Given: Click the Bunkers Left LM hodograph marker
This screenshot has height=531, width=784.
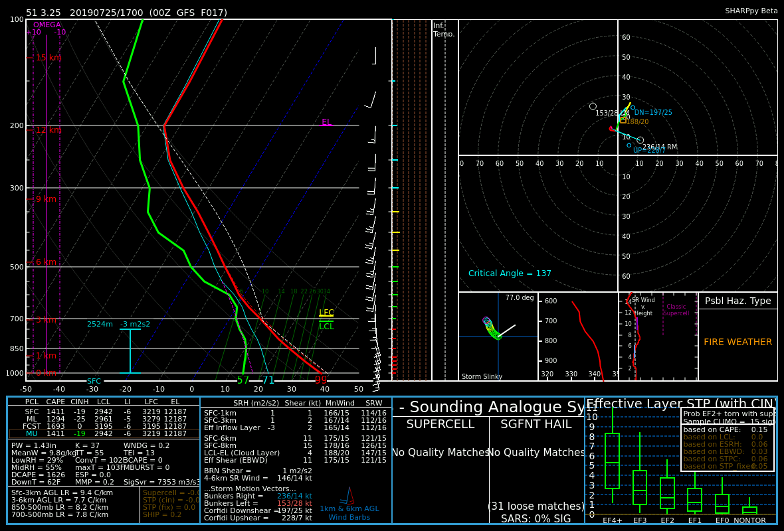Looking at the screenshot, I should coord(593,106).
